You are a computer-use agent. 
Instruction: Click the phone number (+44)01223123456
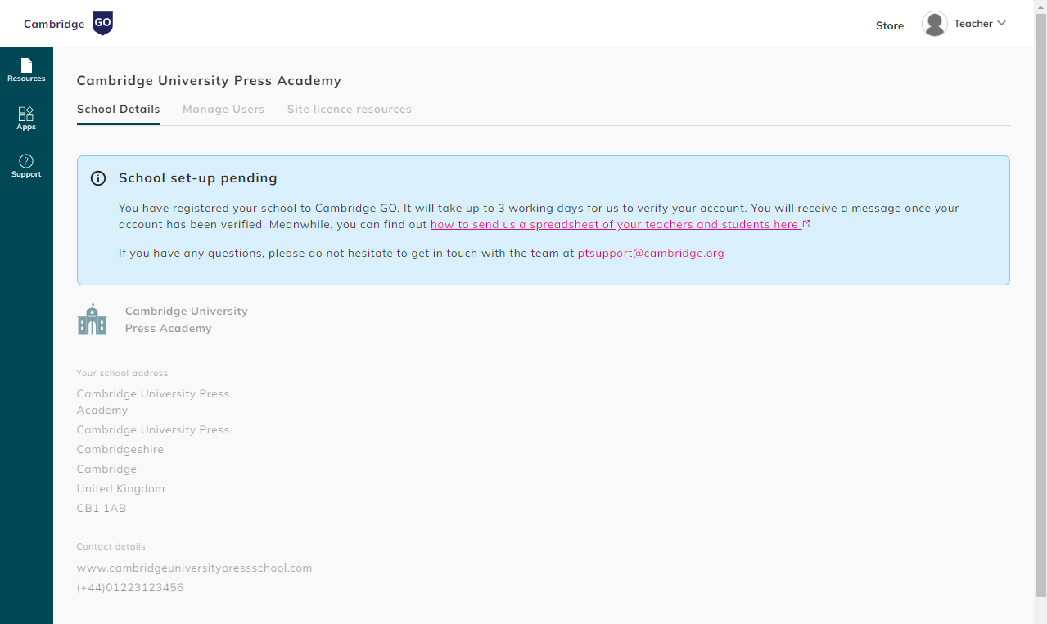click(130, 587)
